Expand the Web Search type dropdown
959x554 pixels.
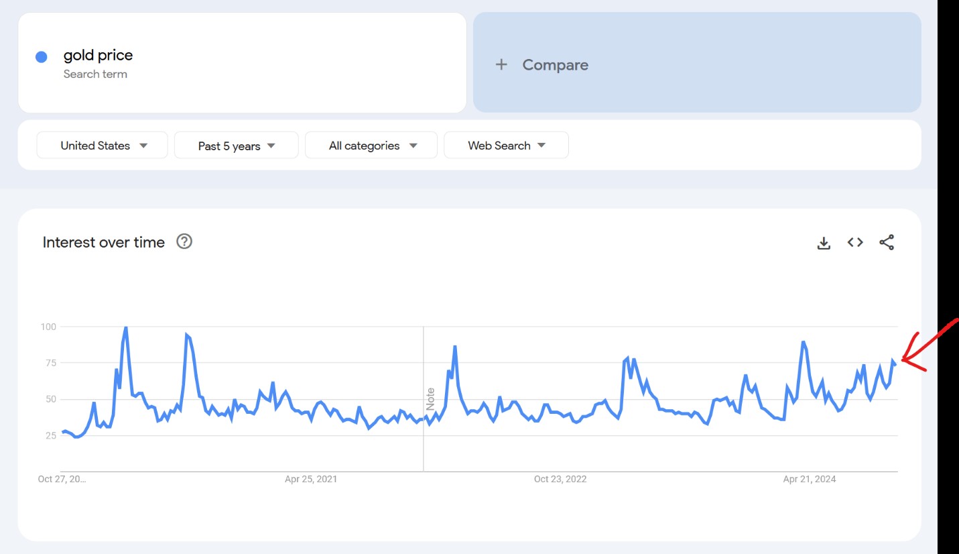coord(506,146)
